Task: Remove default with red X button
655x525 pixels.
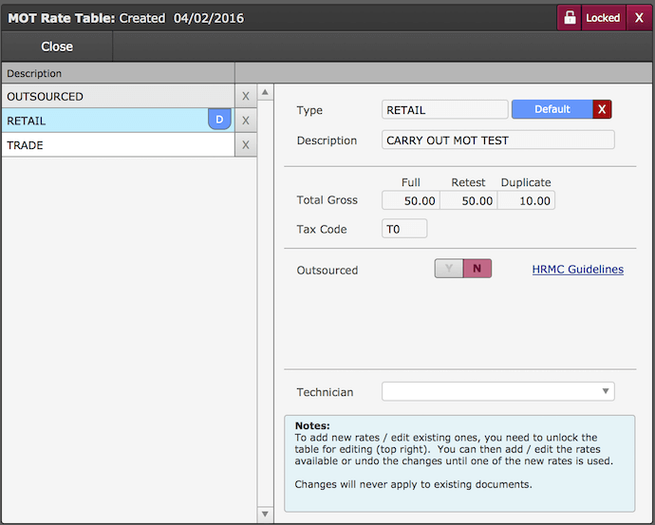Action: tap(602, 109)
